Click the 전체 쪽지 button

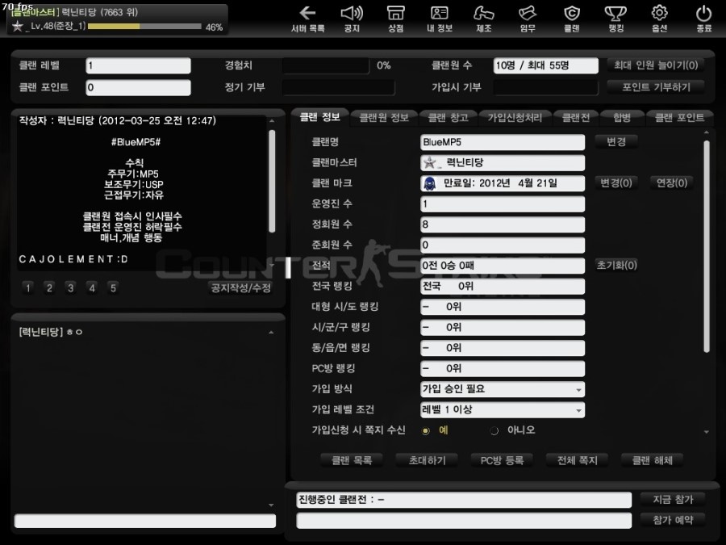pos(578,460)
